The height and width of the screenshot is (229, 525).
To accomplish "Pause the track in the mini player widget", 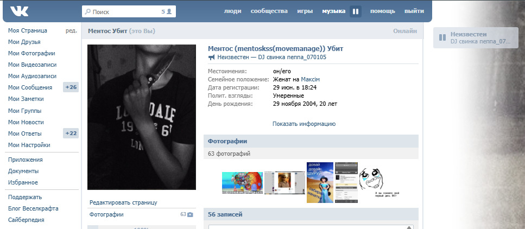I will pos(442,37).
